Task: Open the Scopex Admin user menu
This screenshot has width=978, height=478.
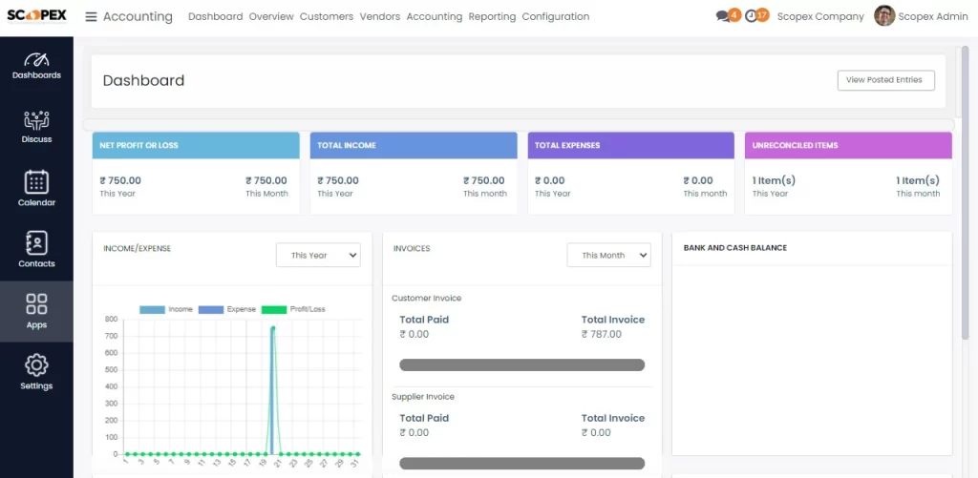Action: (932, 17)
